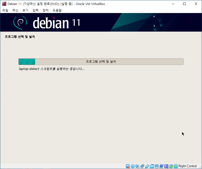
Task: Click the VirtualBox icon in title bar
Action: point(4,4)
